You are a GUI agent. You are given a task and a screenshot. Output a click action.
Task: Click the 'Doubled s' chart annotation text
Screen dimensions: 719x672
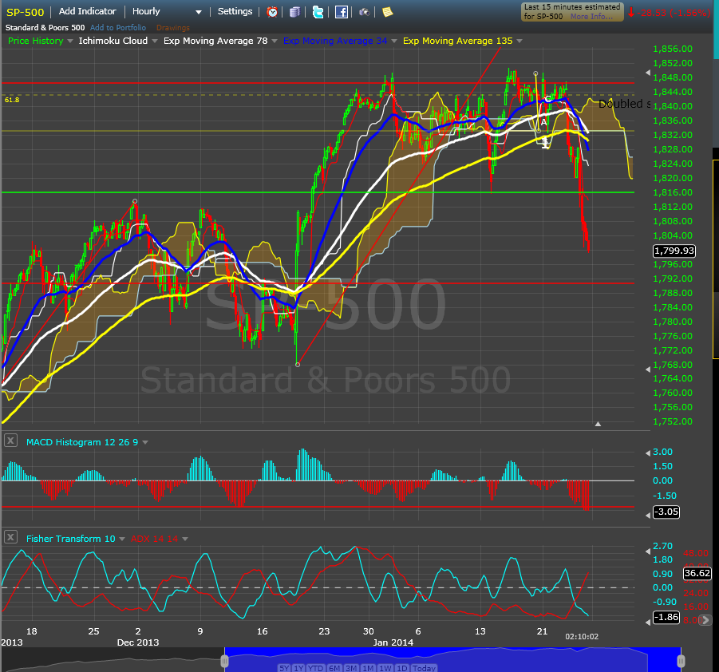click(624, 104)
